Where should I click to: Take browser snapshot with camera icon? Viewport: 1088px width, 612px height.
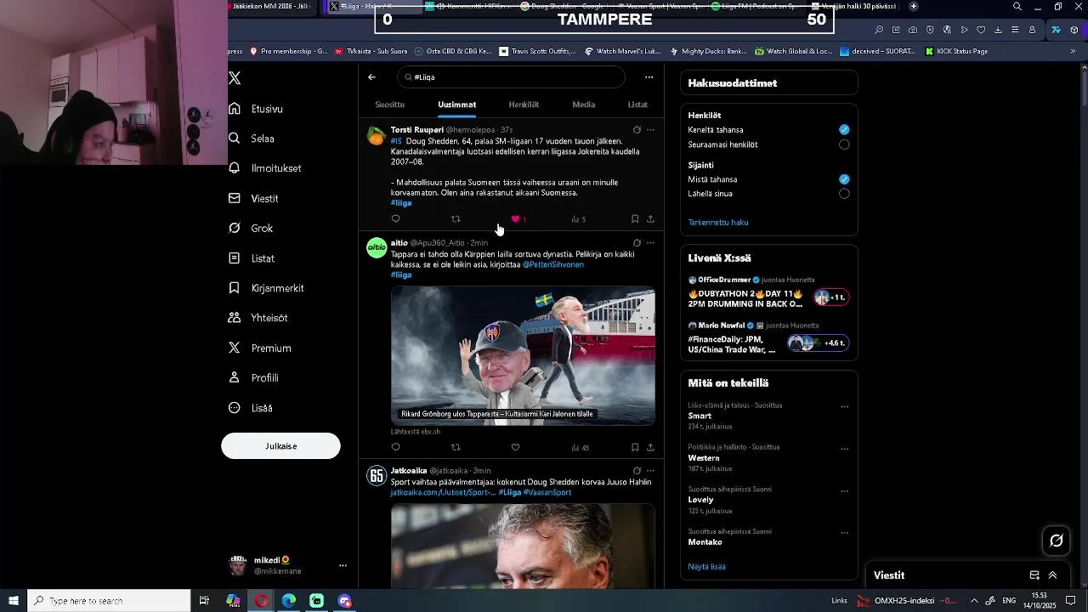913,30
